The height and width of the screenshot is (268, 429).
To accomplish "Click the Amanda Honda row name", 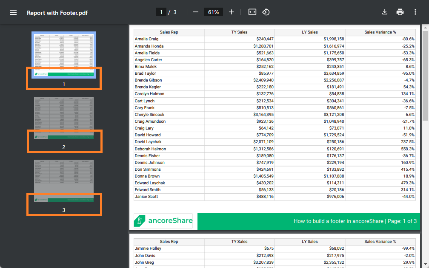I will [149, 46].
